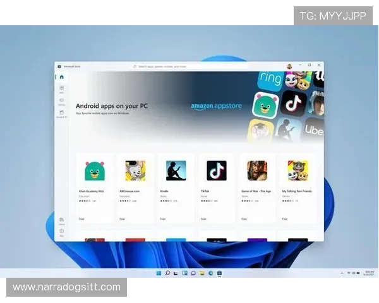The image size is (379, 303).
Task: Open the Khan Academy Kids app tile
Action: (x=95, y=187)
